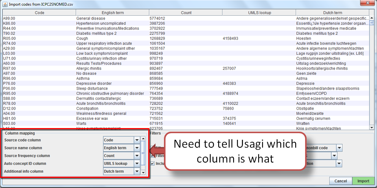
Task: Open the Source code column dropdown
Action: coord(137,140)
